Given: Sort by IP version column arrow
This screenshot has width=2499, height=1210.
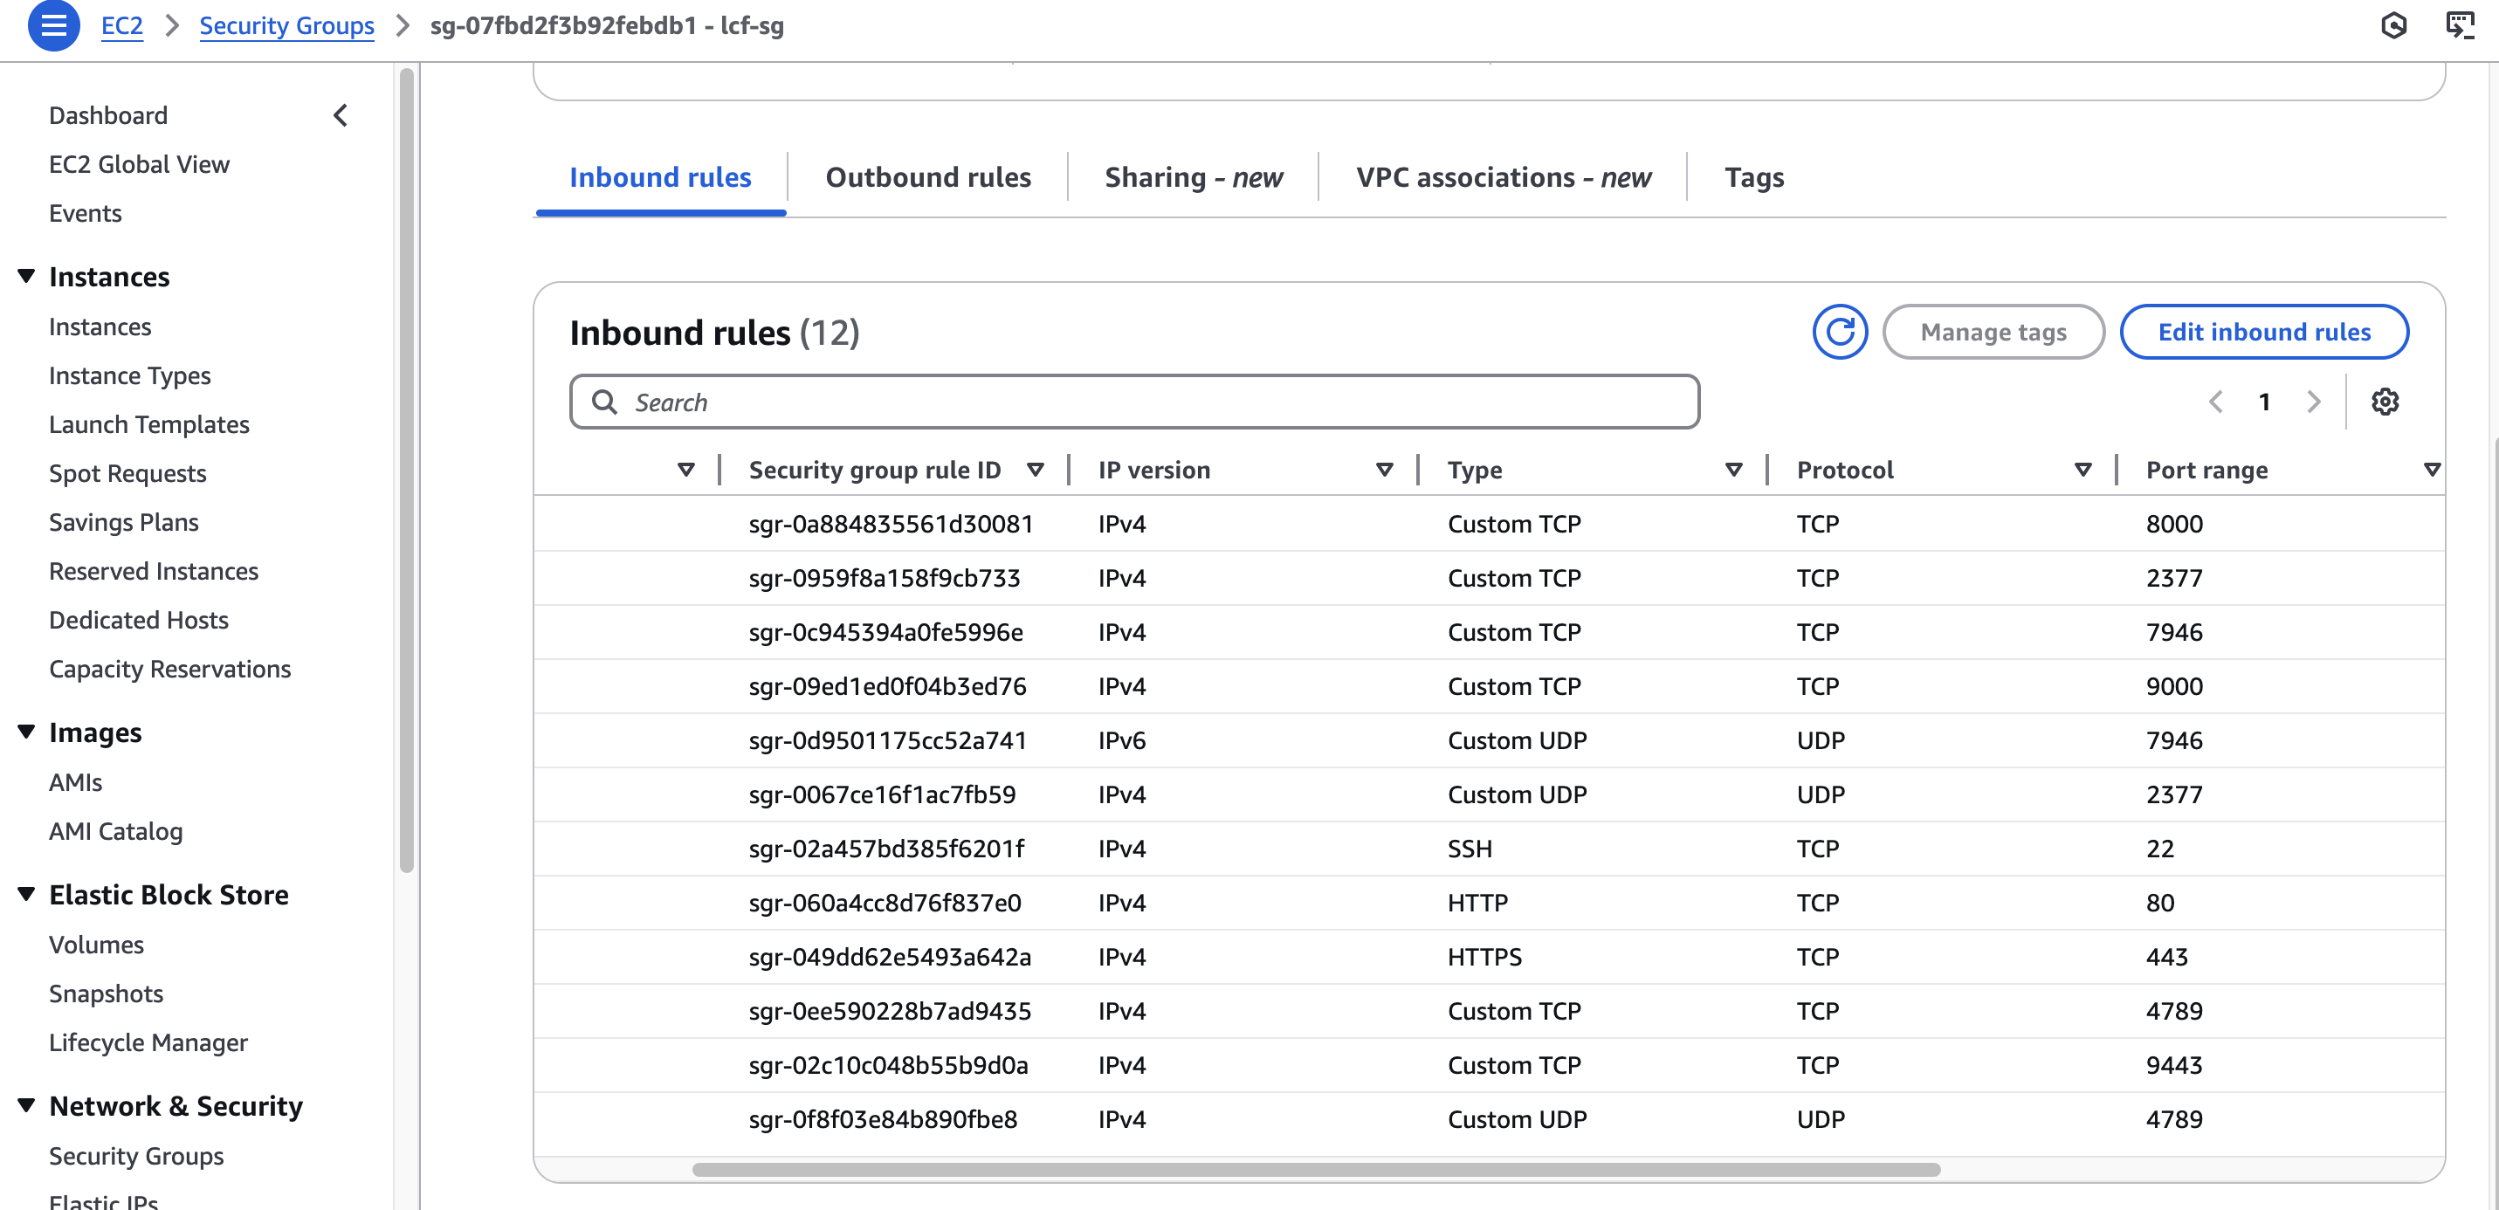Looking at the screenshot, I should click(x=1384, y=471).
